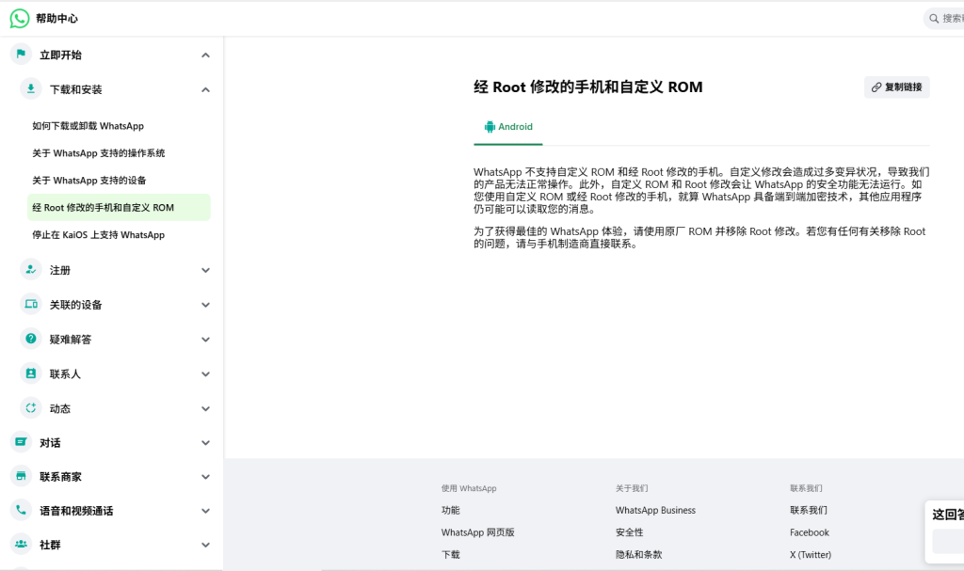The height and width of the screenshot is (571, 964).
Task: Click the 立即开始 flag icon
Action: 21,54
